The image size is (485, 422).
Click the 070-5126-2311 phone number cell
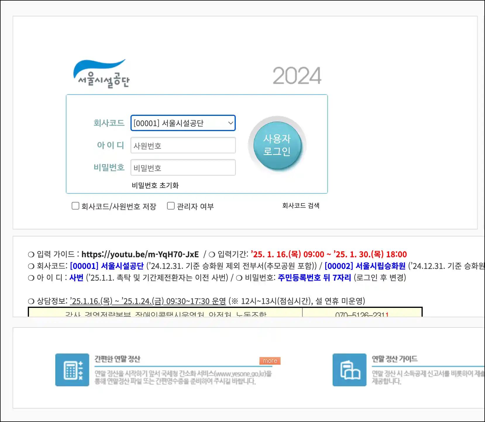362,314
